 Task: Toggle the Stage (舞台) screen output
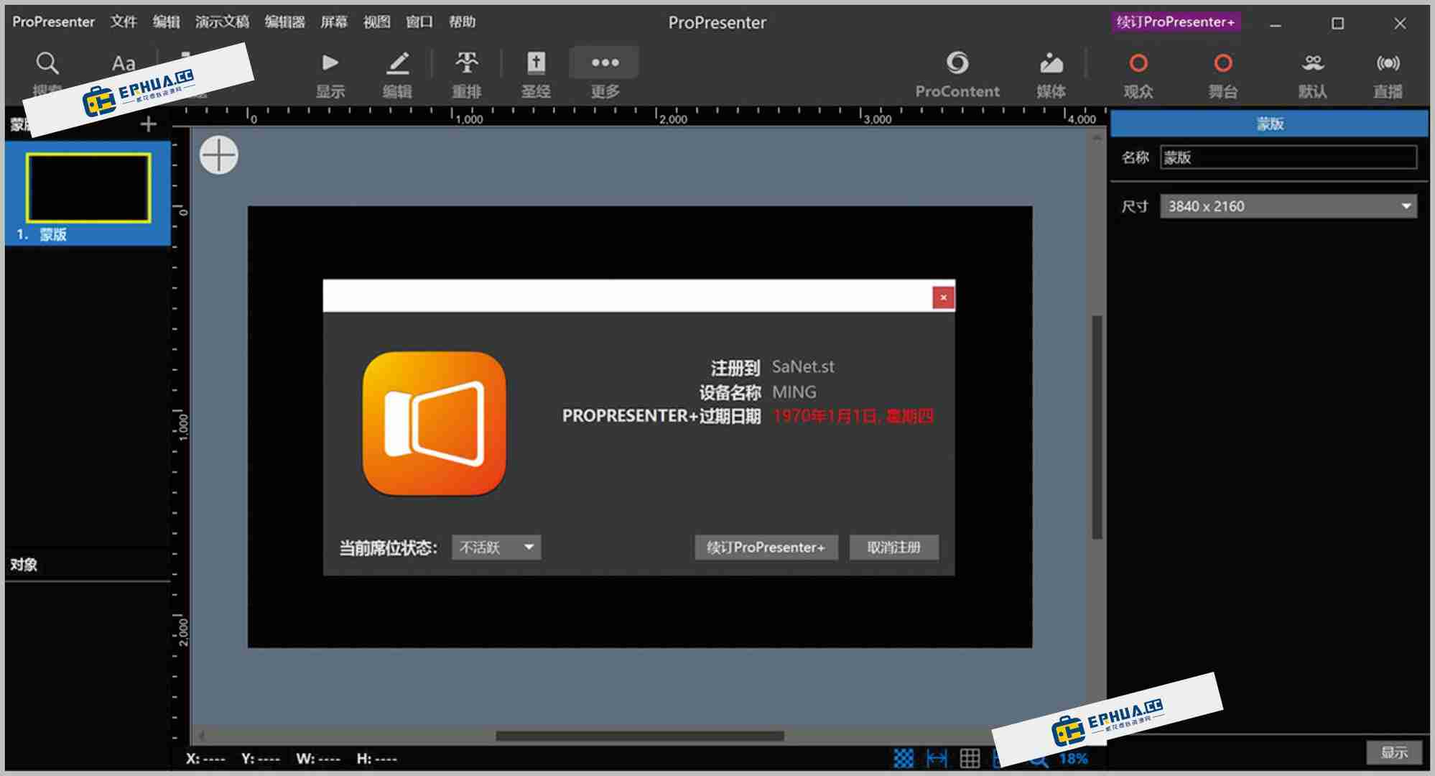(x=1223, y=75)
